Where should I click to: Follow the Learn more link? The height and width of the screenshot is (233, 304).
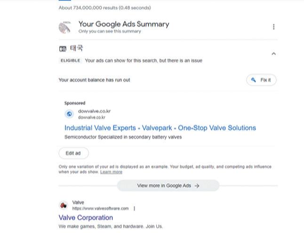(111, 172)
